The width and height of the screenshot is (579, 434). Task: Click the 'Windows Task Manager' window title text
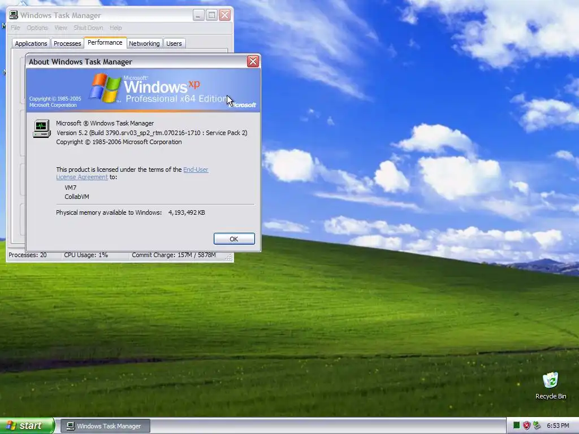click(x=61, y=15)
